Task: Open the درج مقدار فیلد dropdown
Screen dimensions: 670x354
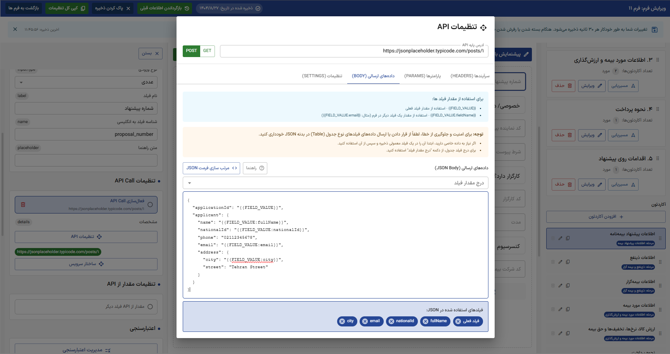Action: click(335, 183)
